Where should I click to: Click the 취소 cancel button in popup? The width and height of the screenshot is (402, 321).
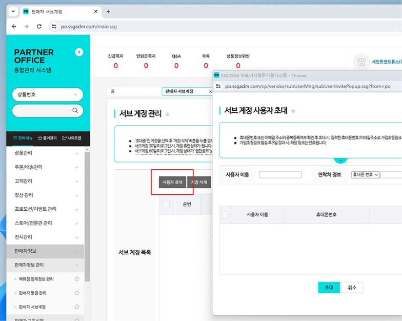[x=352, y=287]
